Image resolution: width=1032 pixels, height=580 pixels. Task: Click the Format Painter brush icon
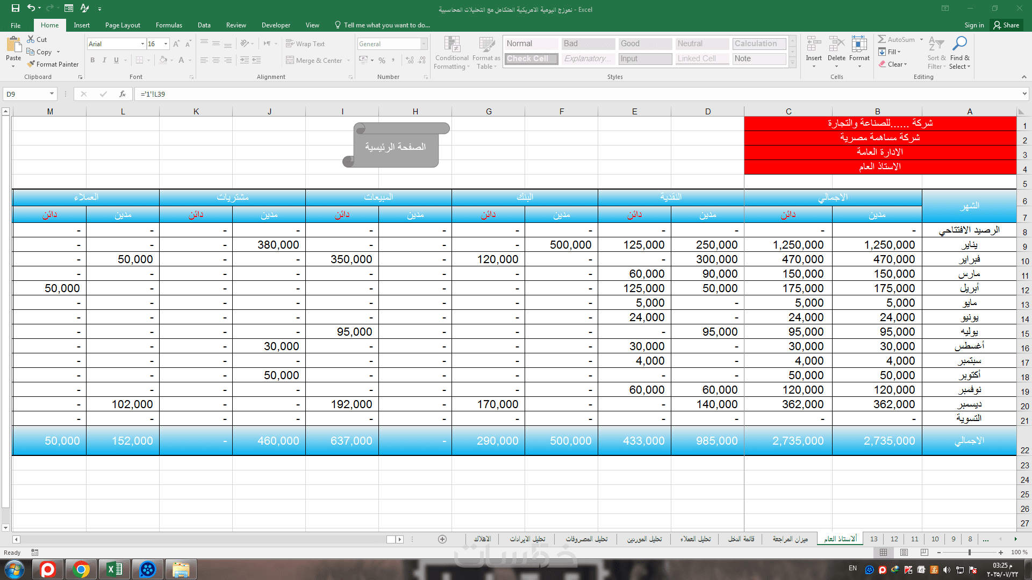point(31,64)
